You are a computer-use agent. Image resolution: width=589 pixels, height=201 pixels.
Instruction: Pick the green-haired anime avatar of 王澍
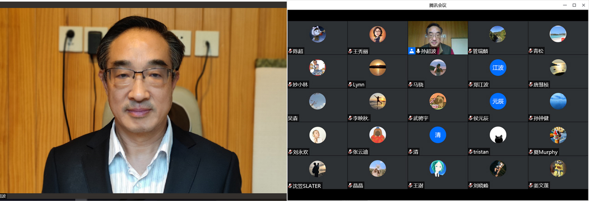pyautogui.click(x=438, y=168)
